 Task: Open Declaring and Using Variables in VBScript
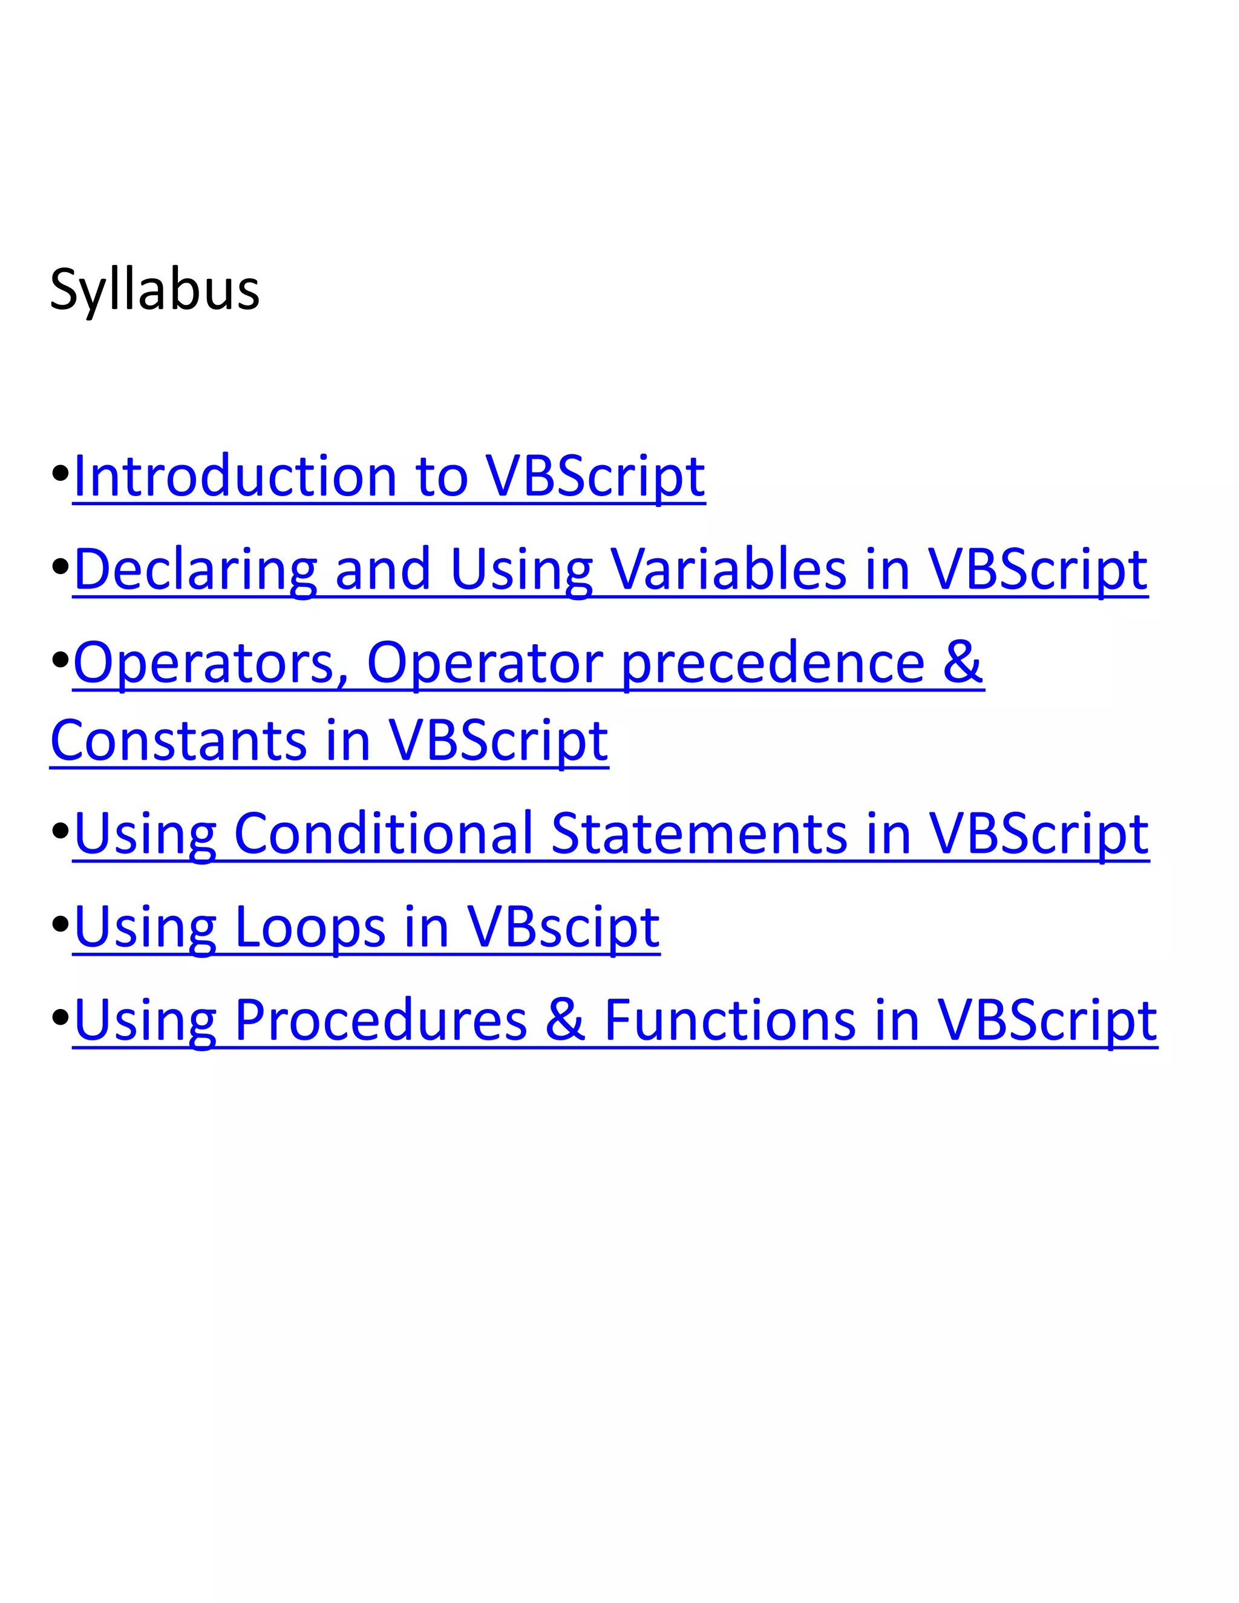coord(610,570)
